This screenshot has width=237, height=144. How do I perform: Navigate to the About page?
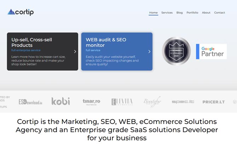point(206,13)
